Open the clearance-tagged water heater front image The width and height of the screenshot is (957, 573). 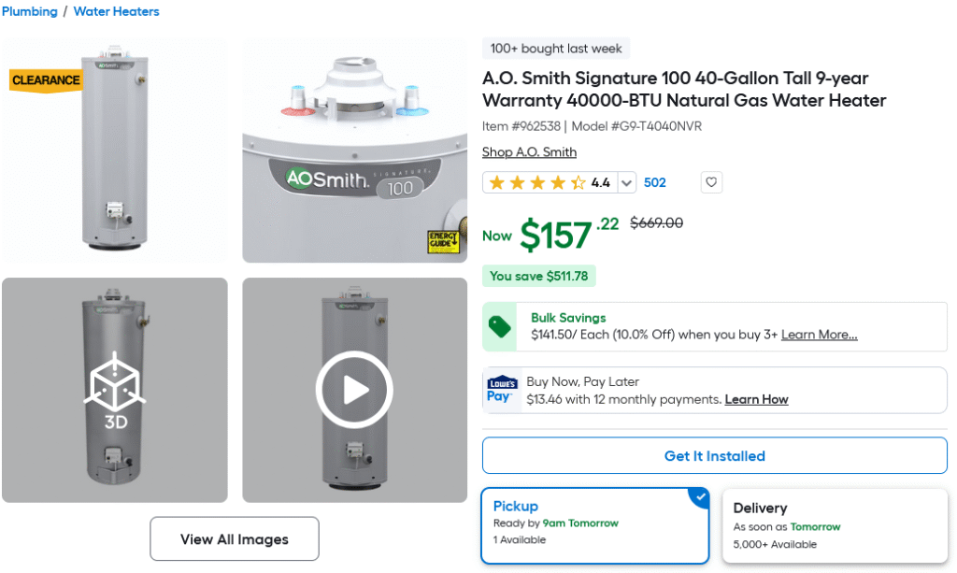click(x=115, y=150)
